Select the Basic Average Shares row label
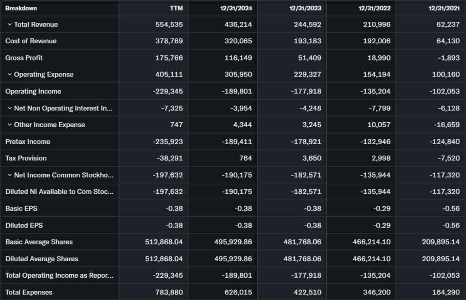The width and height of the screenshot is (466, 300). click(x=39, y=242)
